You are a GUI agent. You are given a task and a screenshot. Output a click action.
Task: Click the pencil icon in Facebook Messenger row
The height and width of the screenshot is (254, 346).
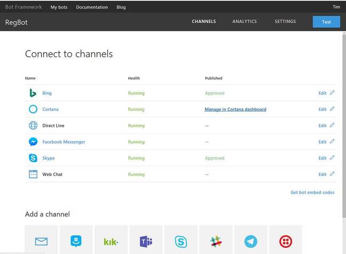click(x=332, y=141)
